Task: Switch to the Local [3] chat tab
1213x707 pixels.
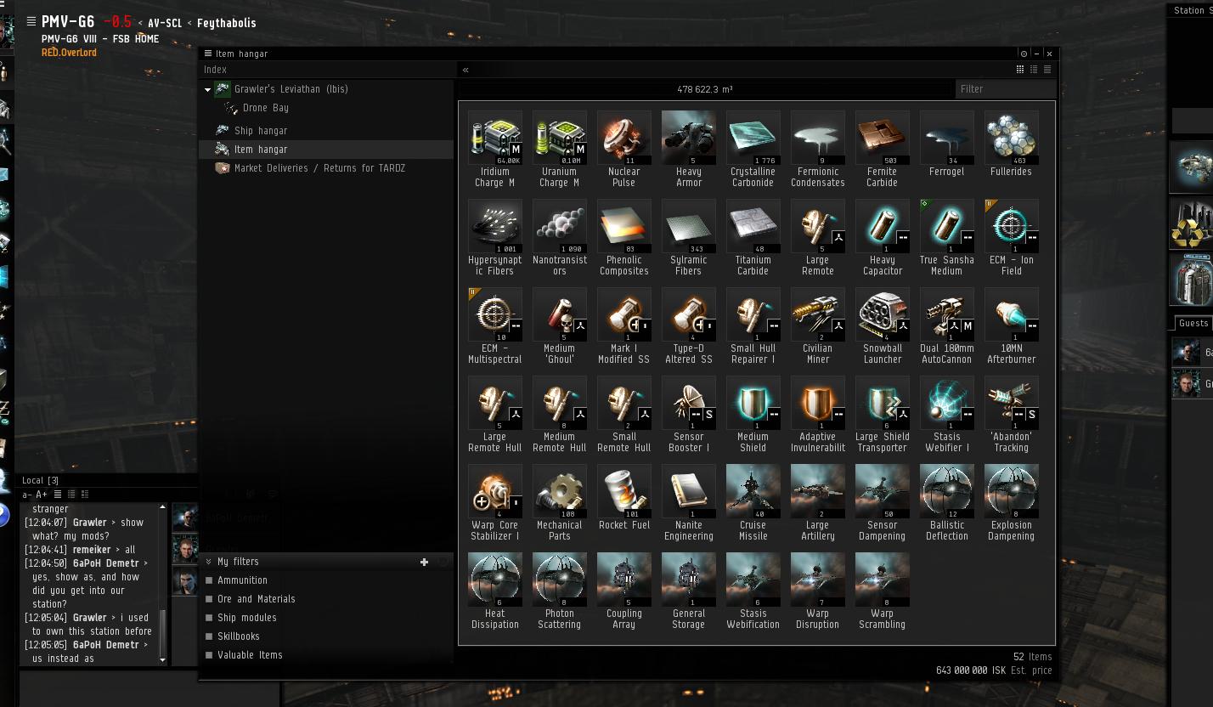Action: (40, 481)
